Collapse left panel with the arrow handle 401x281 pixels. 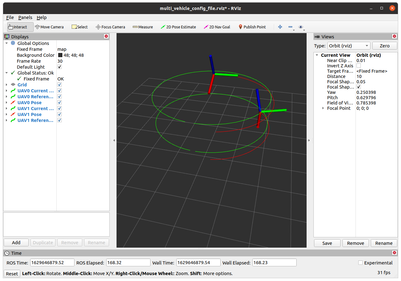pos(114,140)
